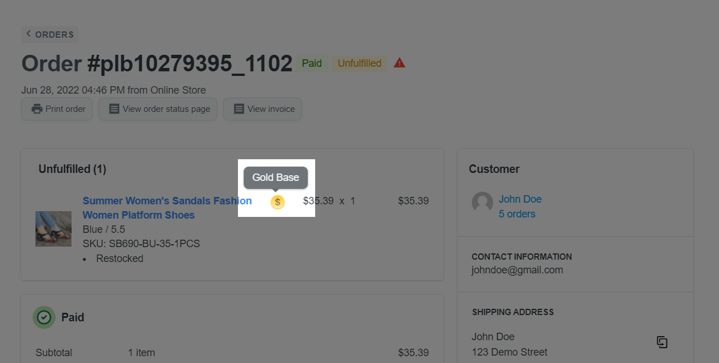Copy the shipping address with the copy icon
Screen dimensions: 719x363
pyautogui.click(x=662, y=342)
